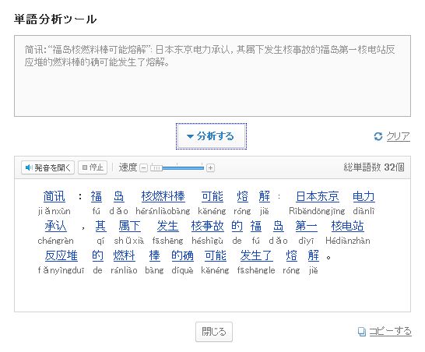Click inside the Chinese text input area
Image resolution: width=425 pixels, height=352 pixels.
pos(212,76)
